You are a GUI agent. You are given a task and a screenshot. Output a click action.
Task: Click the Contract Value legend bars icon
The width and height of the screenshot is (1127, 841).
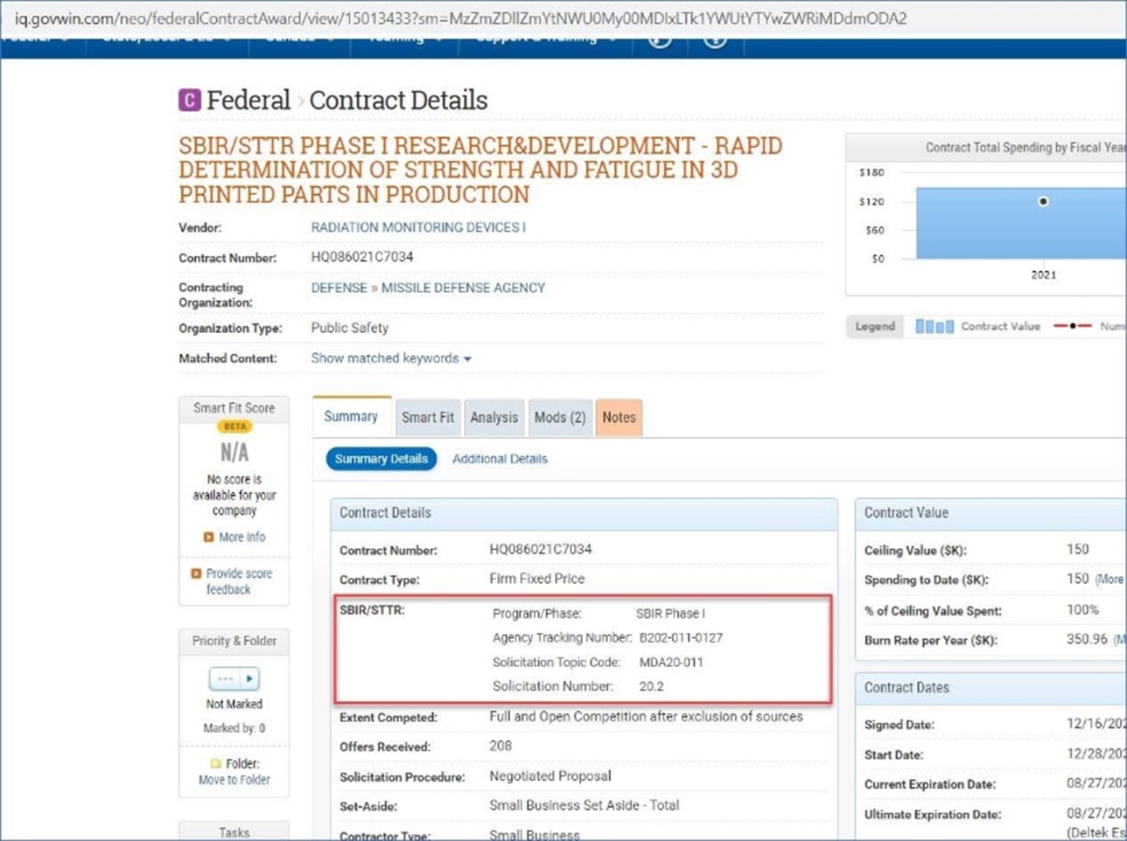(x=934, y=326)
